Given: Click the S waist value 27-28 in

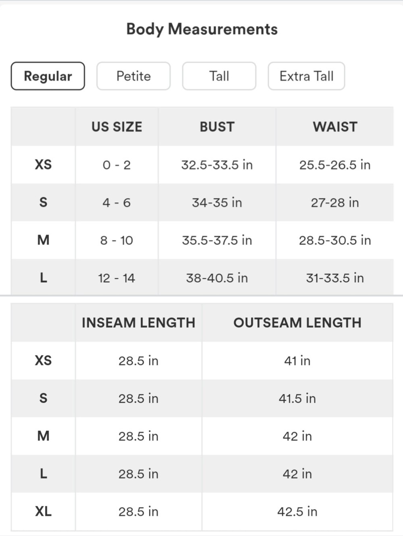Looking at the screenshot, I should 335,202.
